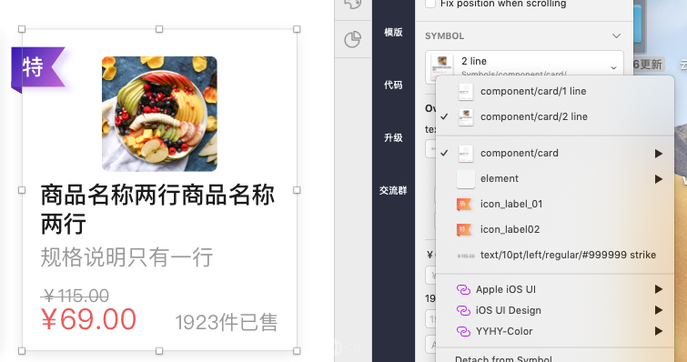The width and height of the screenshot is (687, 362).
Task: Open iOS UI Design library submenu
Action: (x=555, y=310)
